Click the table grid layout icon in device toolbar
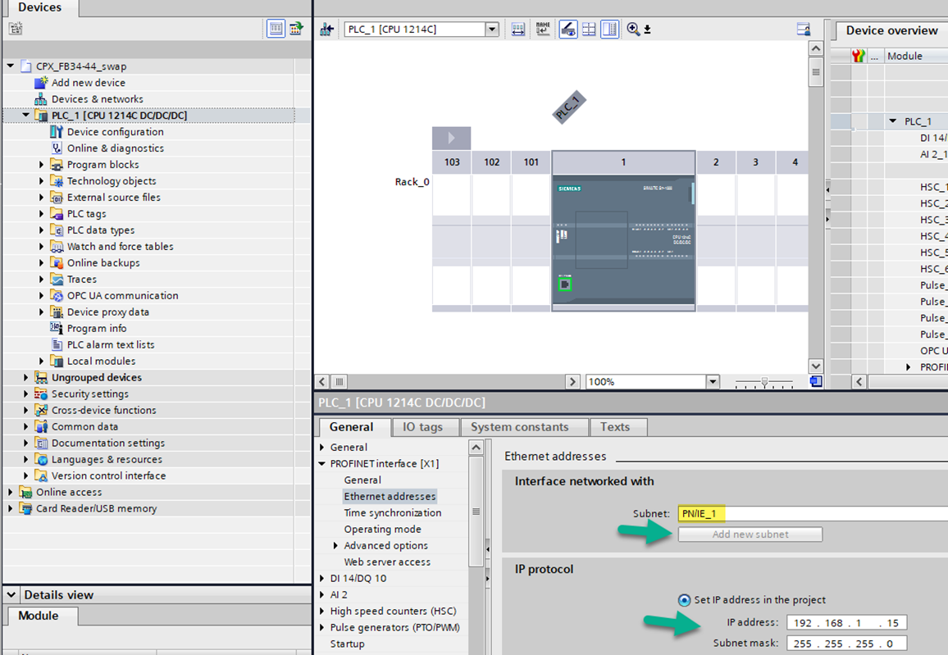The width and height of the screenshot is (948, 655). 589,29
